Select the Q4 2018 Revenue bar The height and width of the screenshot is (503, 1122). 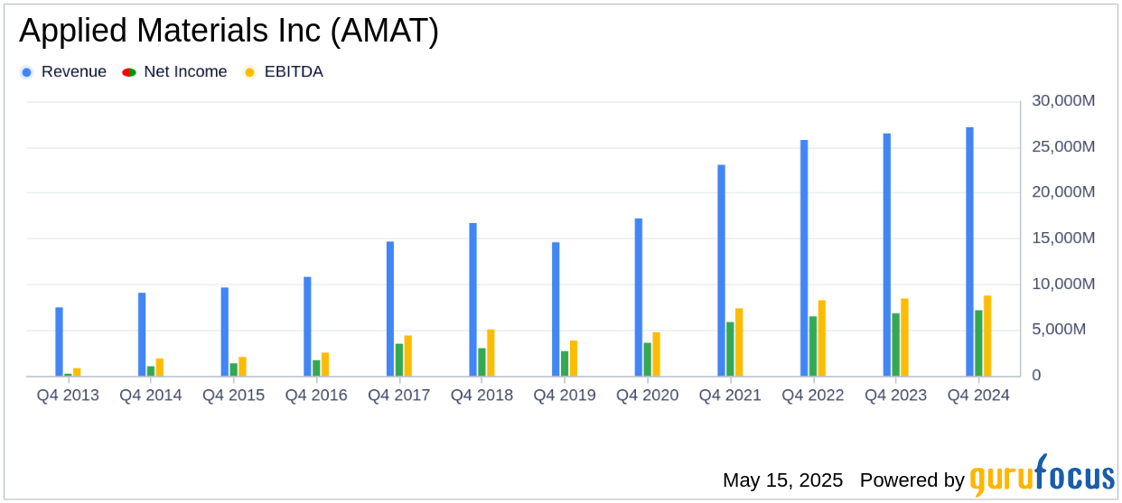click(473, 300)
